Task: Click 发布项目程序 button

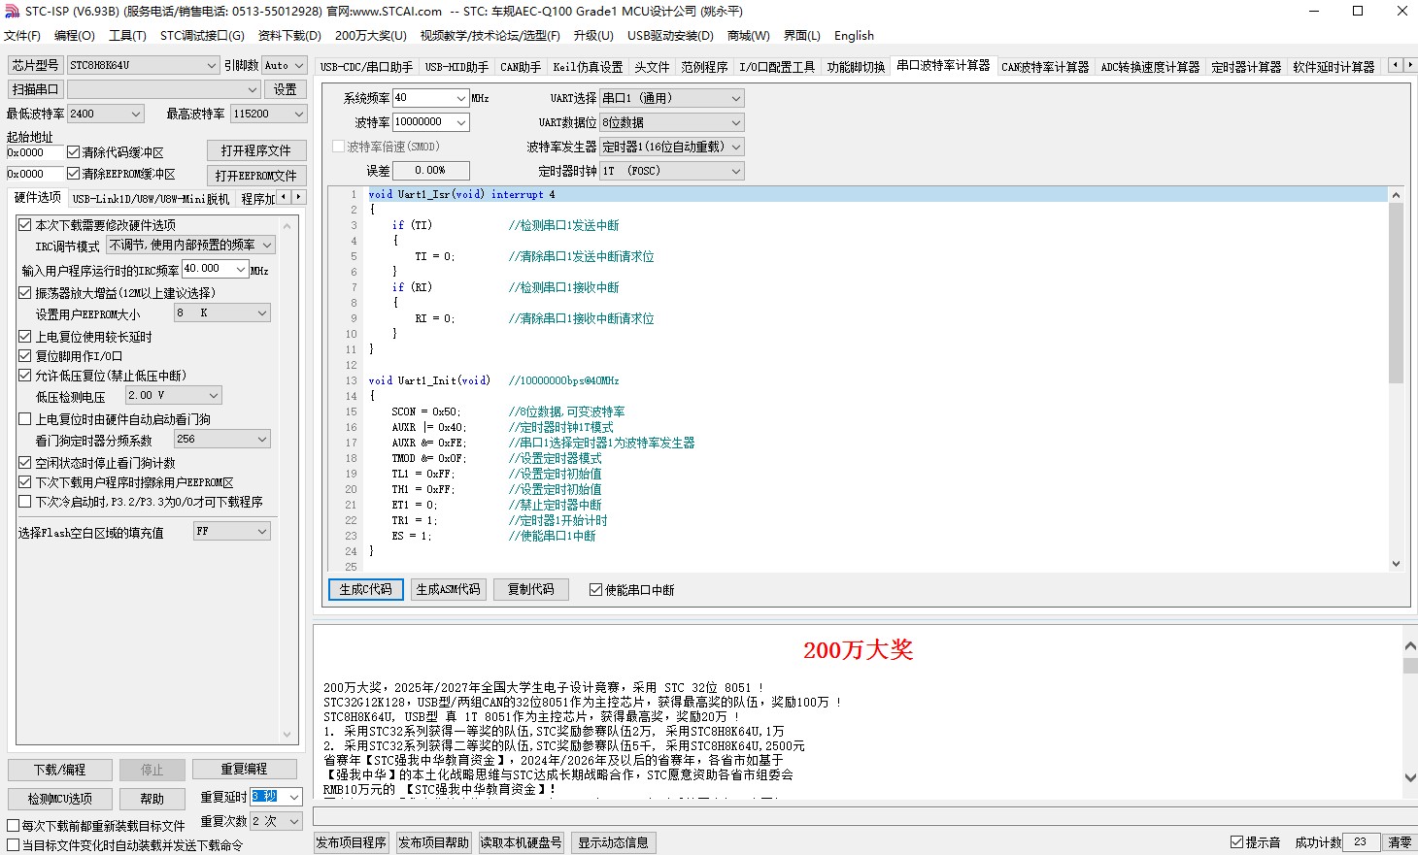Action: tap(351, 842)
